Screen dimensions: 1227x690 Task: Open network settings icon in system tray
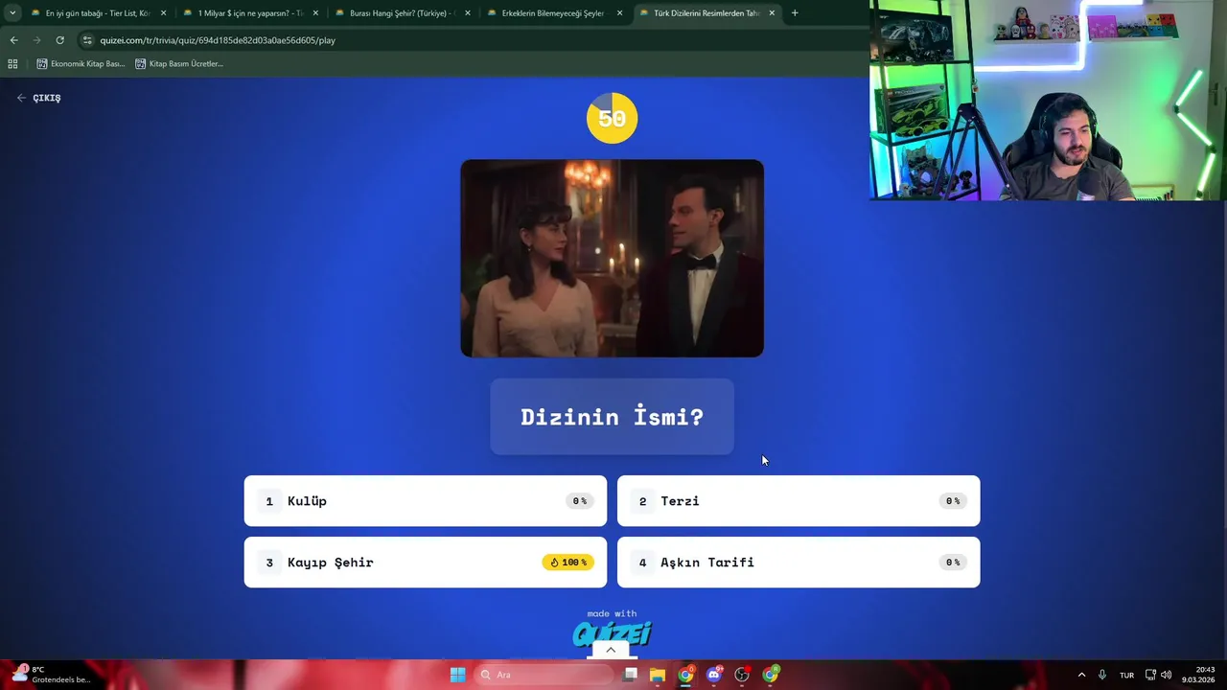1150,675
